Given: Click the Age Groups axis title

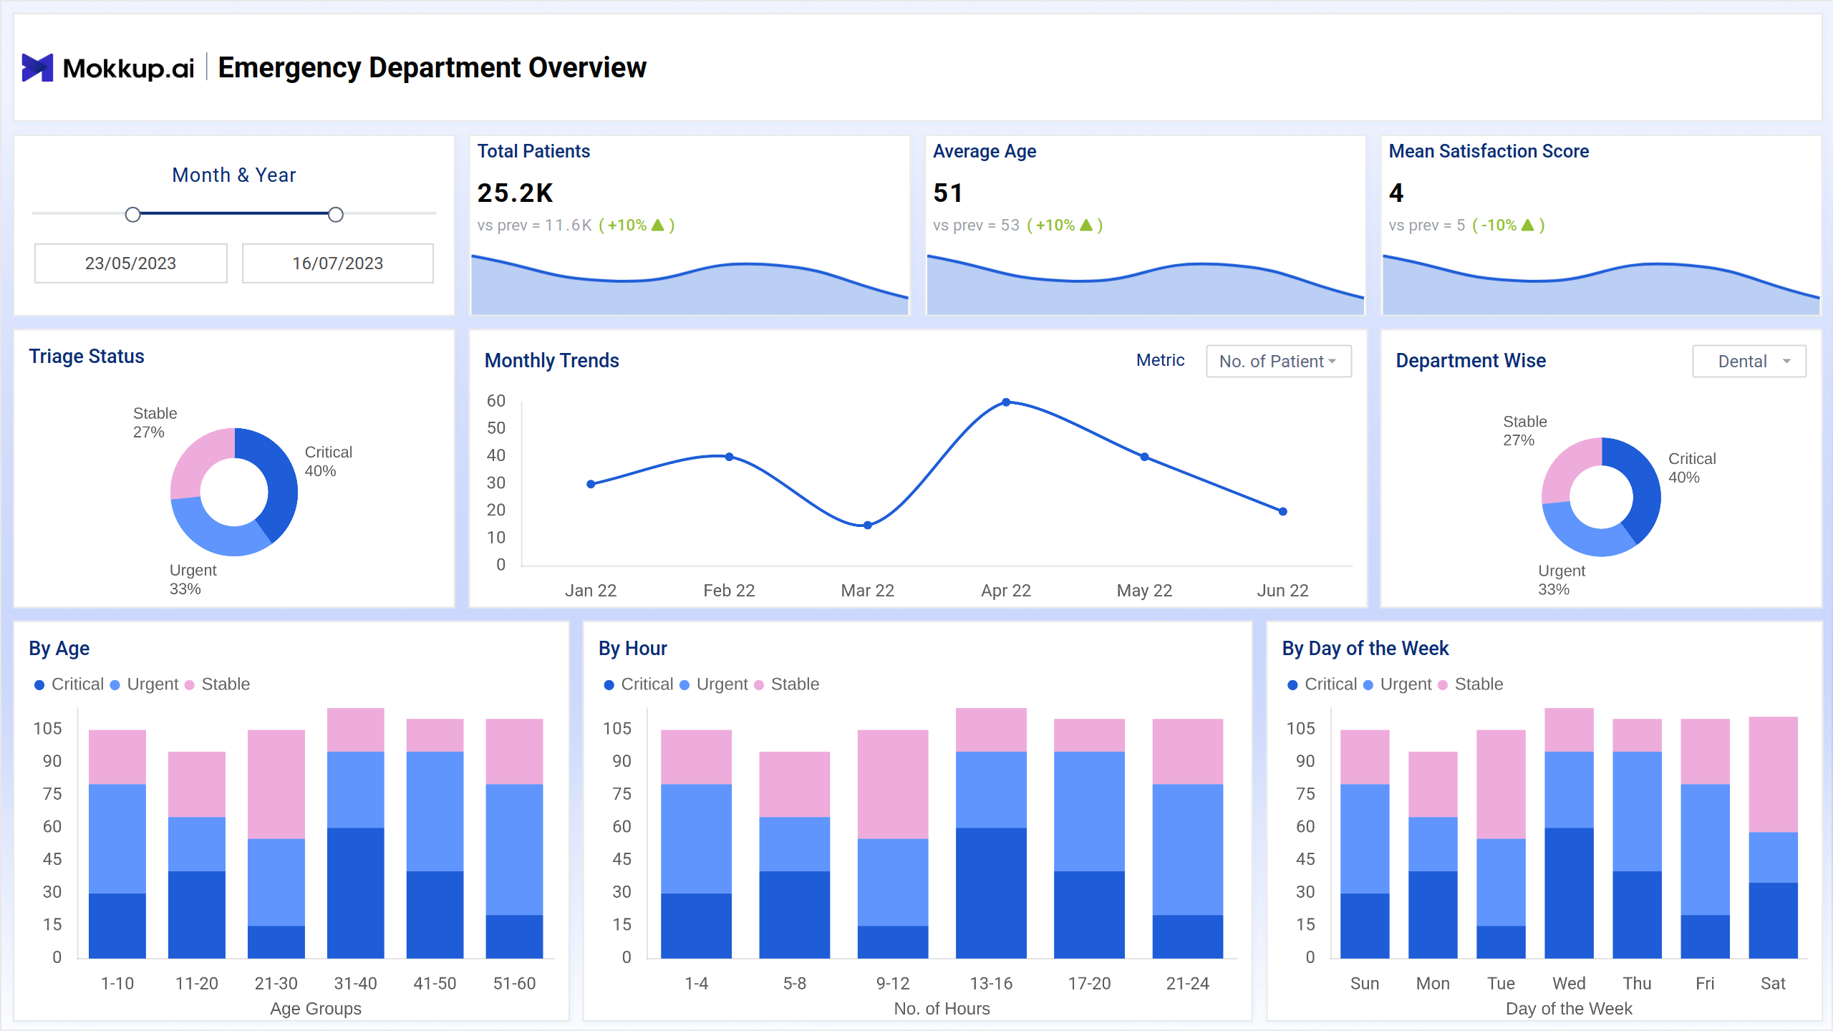Looking at the screenshot, I should 316,1009.
